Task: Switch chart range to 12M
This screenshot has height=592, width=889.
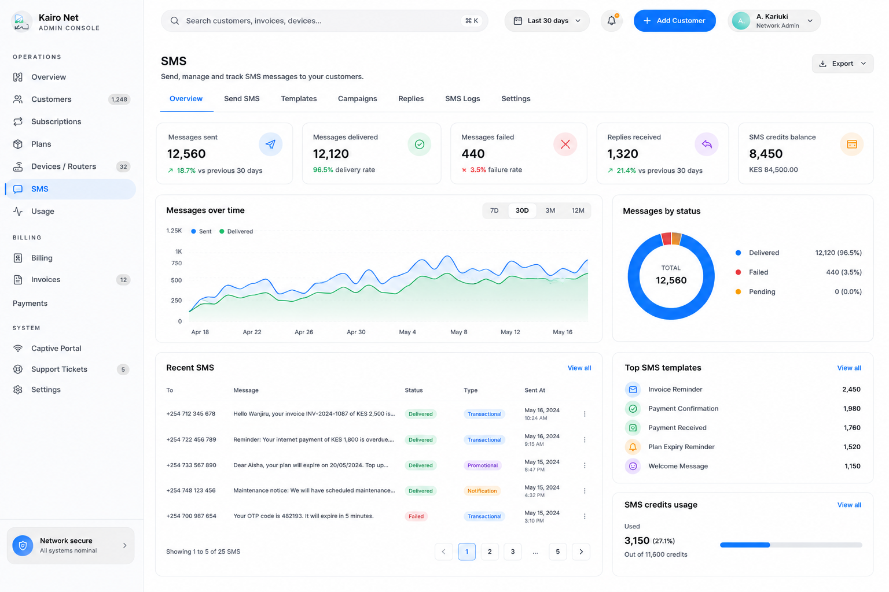Action: point(578,210)
